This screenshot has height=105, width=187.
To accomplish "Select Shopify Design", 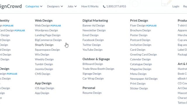I will click(x=44, y=45).
